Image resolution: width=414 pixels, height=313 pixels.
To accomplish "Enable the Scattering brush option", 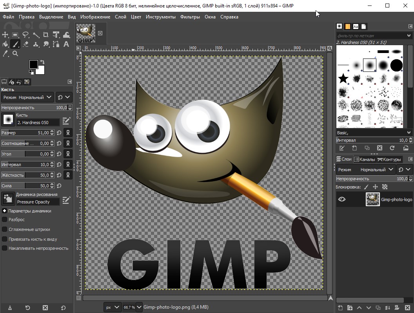I will [x=4, y=220].
